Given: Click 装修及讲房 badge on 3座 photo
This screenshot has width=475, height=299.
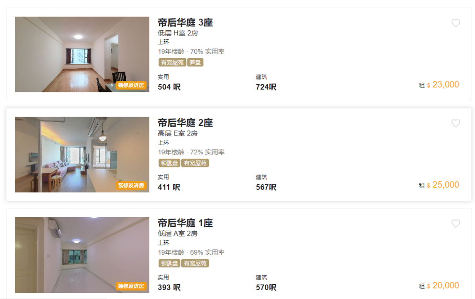Looking at the screenshot, I should (131, 85).
